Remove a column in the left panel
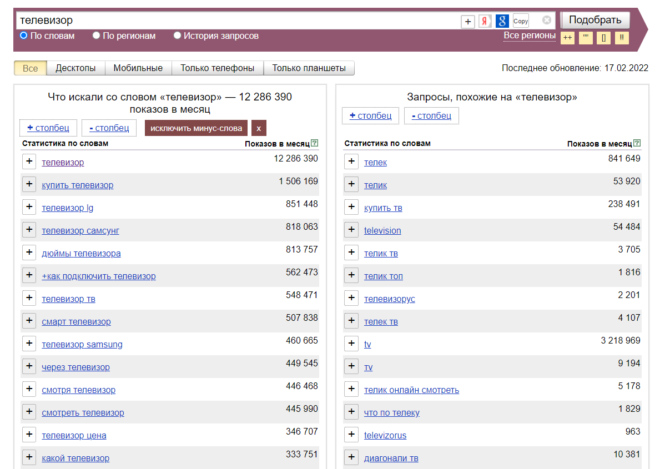The height and width of the screenshot is (469, 665). point(109,128)
